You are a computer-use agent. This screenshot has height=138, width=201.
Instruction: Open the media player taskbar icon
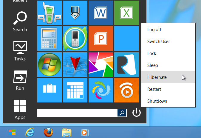click(x=85, y=133)
